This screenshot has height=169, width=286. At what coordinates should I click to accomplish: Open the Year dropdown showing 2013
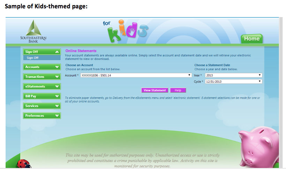pyautogui.click(x=234, y=75)
